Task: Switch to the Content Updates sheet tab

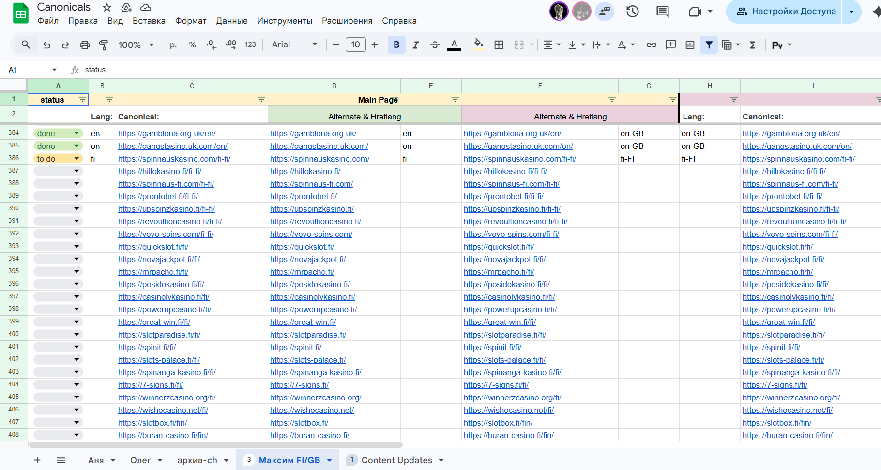Action: click(396, 460)
